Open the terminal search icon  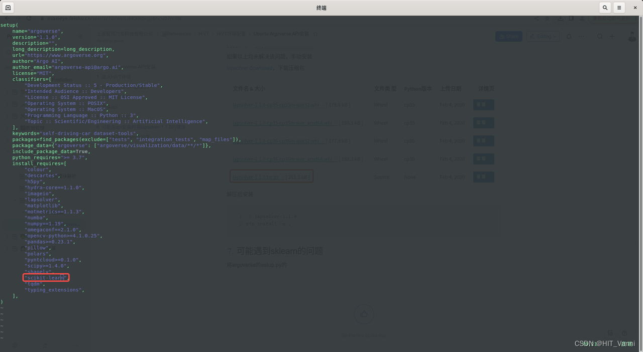pyautogui.click(x=605, y=8)
